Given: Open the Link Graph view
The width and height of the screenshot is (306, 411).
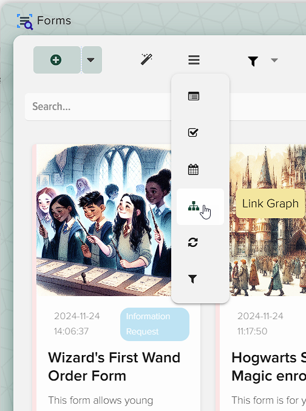Looking at the screenshot, I should tap(200, 207).
